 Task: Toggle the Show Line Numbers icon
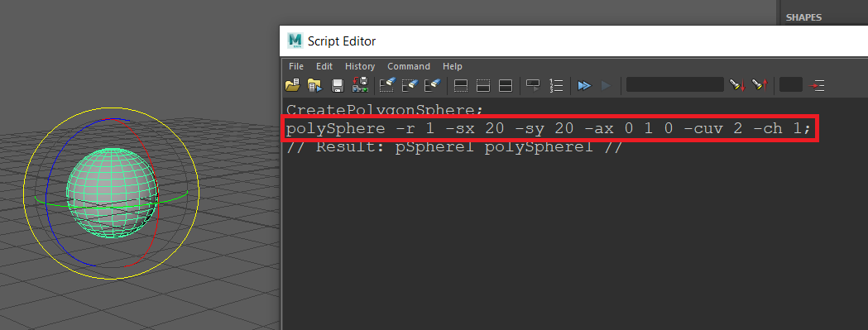point(556,85)
